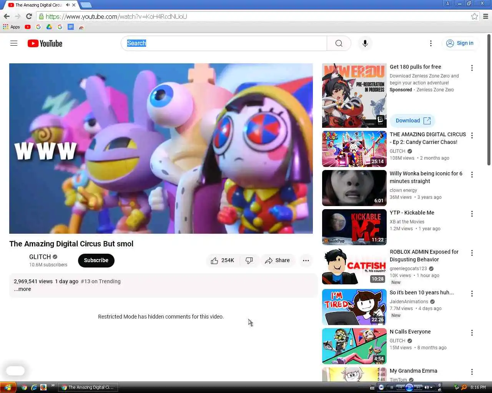492x393 pixels.
Task: Click greenlegocats123 channel name
Action: [x=408, y=269]
